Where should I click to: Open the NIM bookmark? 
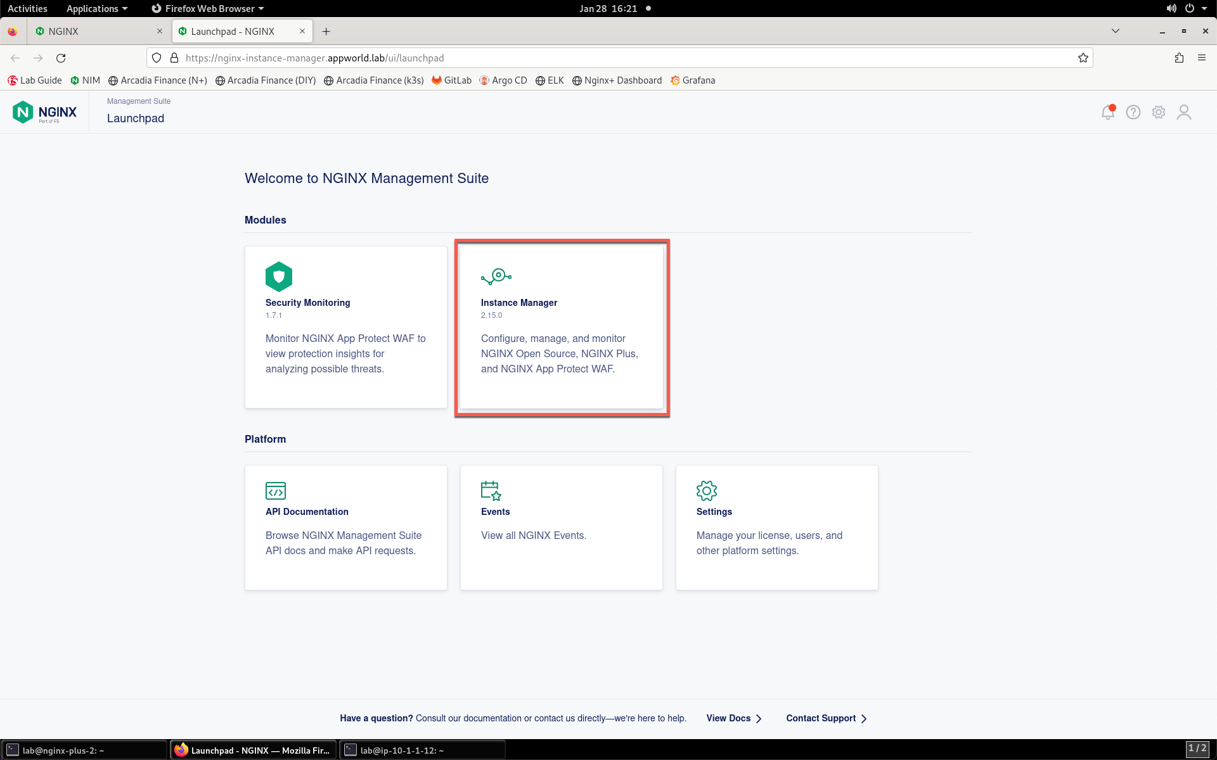pyautogui.click(x=86, y=80)
